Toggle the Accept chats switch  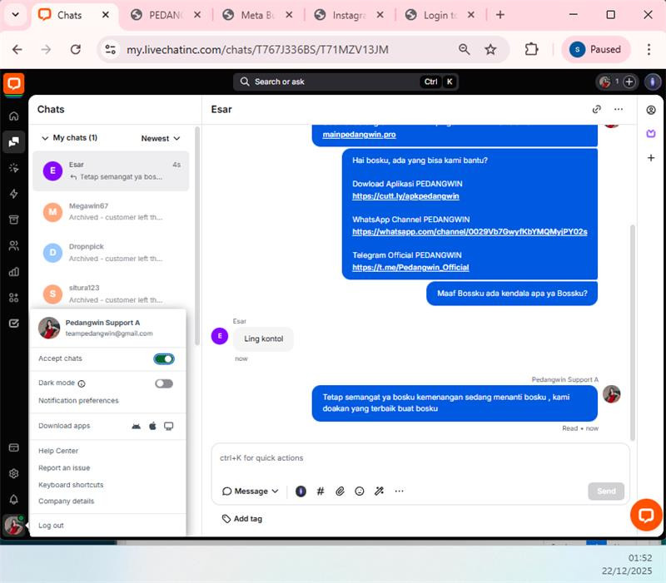[x=164, y=359]
